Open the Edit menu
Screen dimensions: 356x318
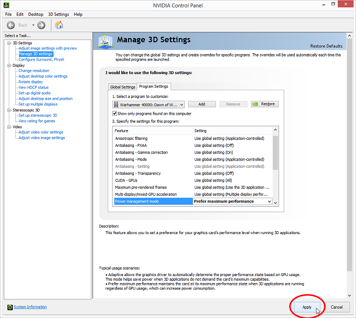(x=20, y=14)
